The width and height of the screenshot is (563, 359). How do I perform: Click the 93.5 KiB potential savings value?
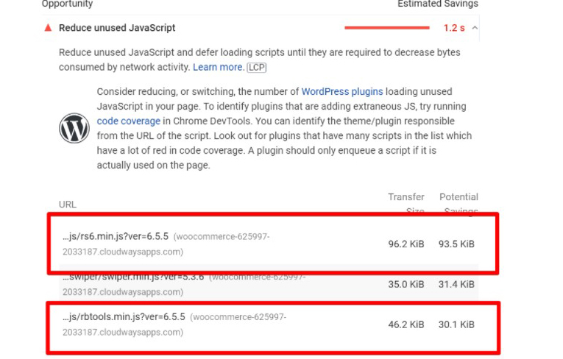click(456, 244)
